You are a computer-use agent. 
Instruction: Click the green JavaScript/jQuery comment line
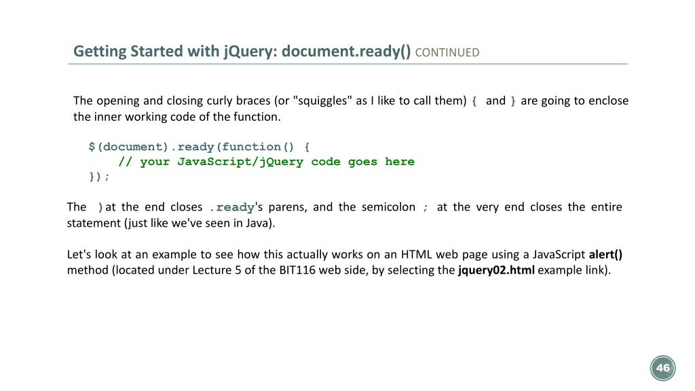click(x=266, y=162)
